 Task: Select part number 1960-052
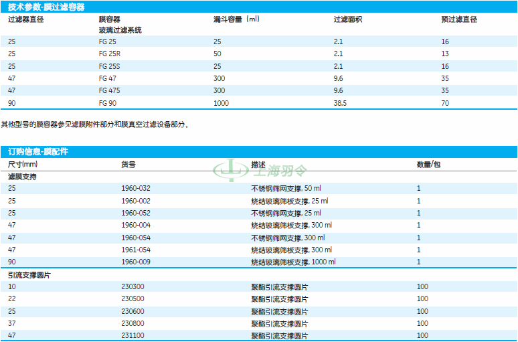tap(136, 213)
